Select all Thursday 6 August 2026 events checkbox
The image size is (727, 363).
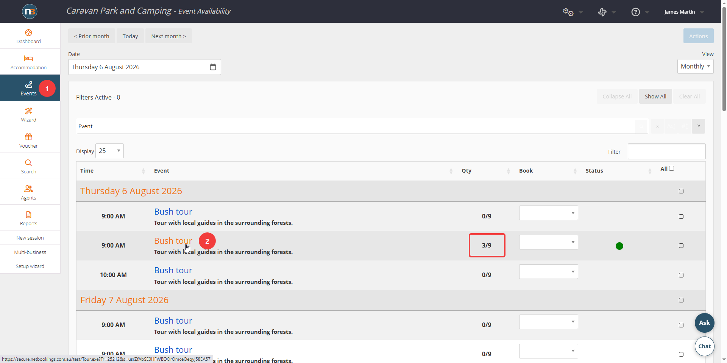pyautogui.click(x=681, y=191)
